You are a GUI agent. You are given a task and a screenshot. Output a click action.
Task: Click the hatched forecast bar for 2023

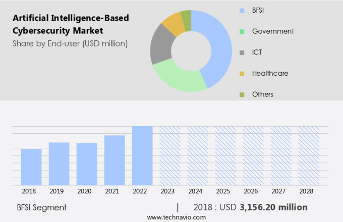[x=170, y=155]
